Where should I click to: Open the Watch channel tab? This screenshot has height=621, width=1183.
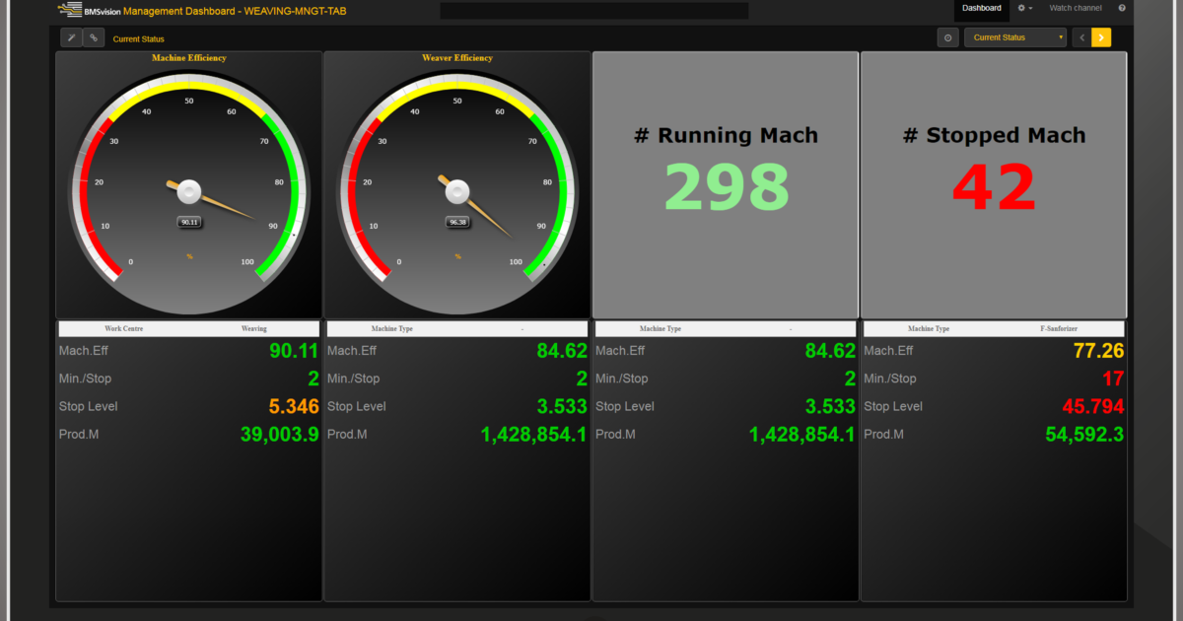pyautogui.click(x=1075, y=8)
